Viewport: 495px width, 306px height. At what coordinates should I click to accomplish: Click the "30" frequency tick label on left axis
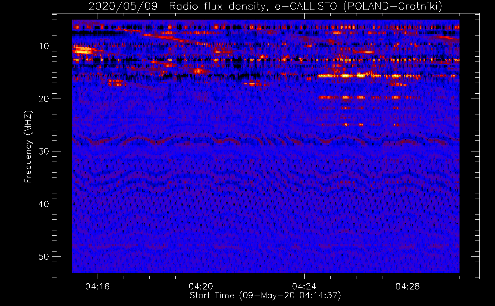tap(44, 151)
